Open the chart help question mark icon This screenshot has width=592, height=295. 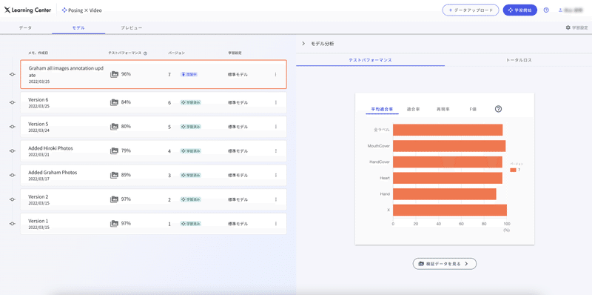tap(498, 109)
